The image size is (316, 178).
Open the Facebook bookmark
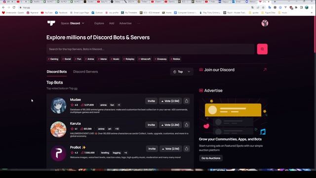pyautogui.click(x=61, y=12)
